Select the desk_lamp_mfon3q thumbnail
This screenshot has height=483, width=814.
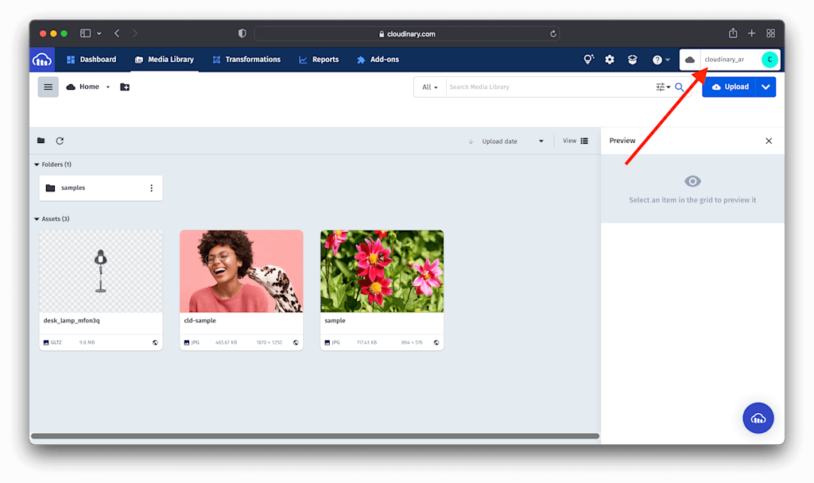[x=101, y=272]
